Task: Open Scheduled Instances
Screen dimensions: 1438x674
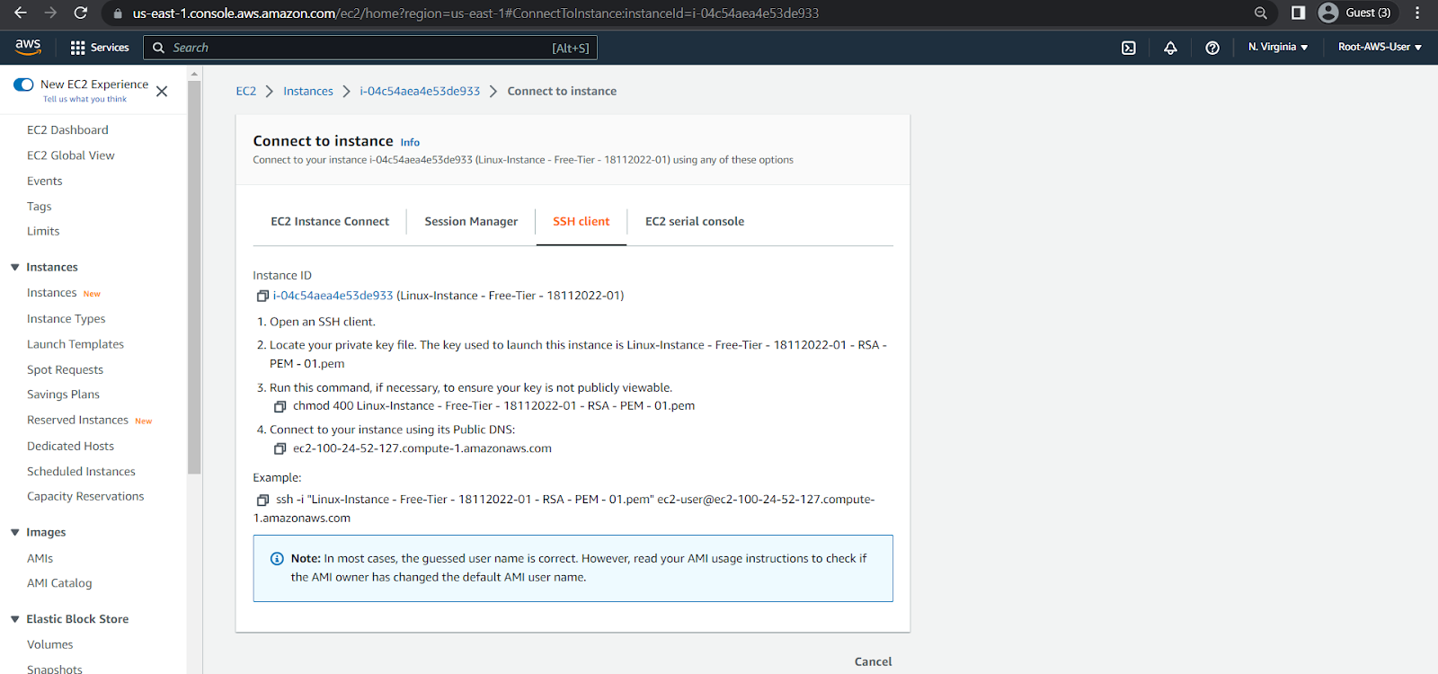Action: click(81, 471)
